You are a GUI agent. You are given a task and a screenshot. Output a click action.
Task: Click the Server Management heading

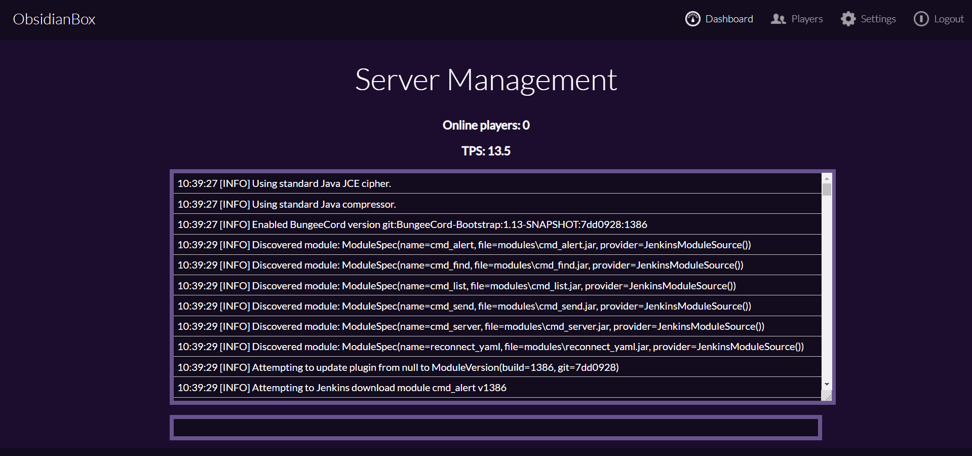(486, 80)
